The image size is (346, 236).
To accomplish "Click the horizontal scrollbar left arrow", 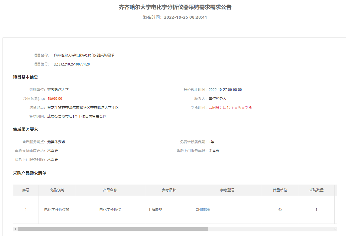I will [x=15, y=229].
